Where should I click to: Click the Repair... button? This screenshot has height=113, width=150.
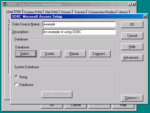point(75,54)
